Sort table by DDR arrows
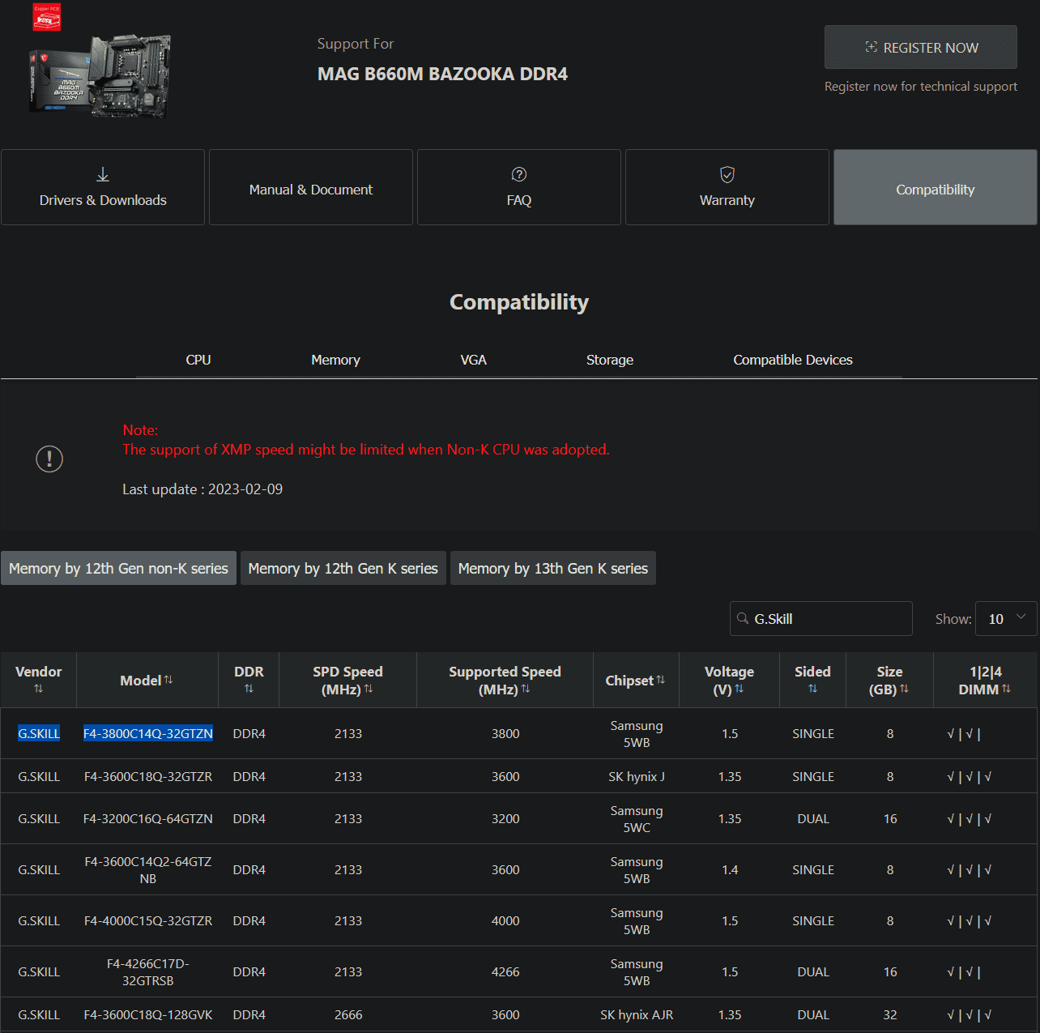This screenshot has height=1033, width=1040. point(249,689)
